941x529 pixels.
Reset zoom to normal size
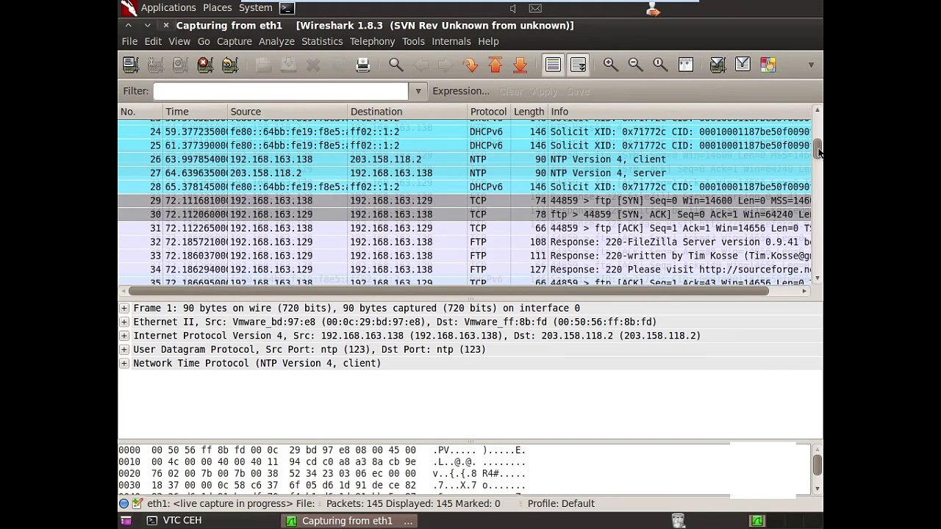pyautogui.click(x=660, y=65)
